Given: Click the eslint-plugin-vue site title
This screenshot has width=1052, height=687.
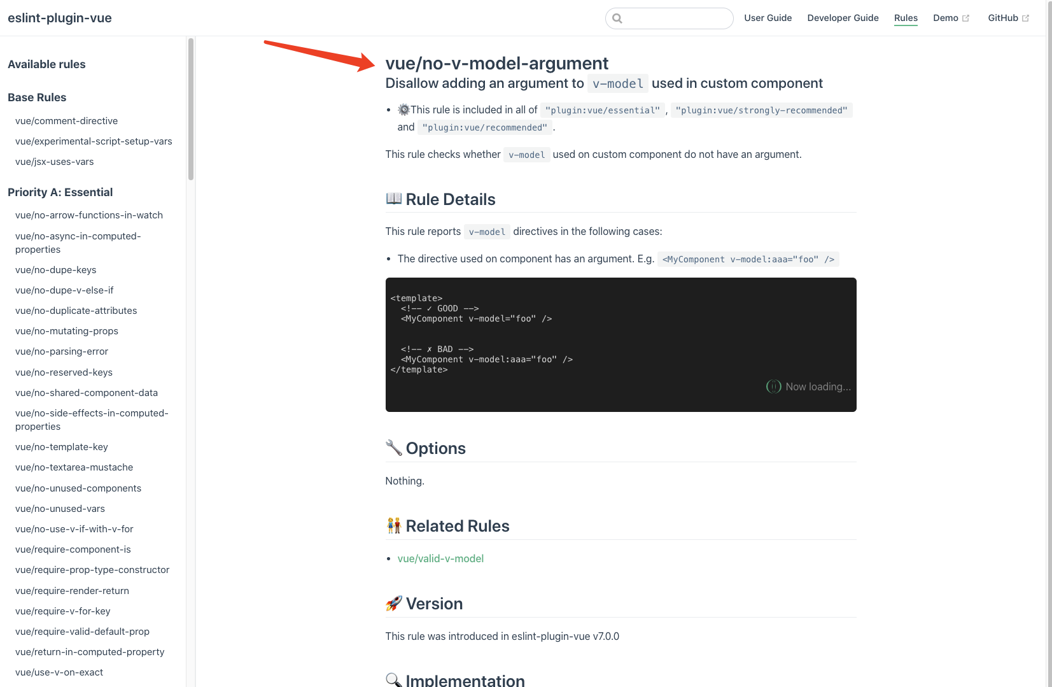Looking at the screenshot, I should [x=59, y=18].
